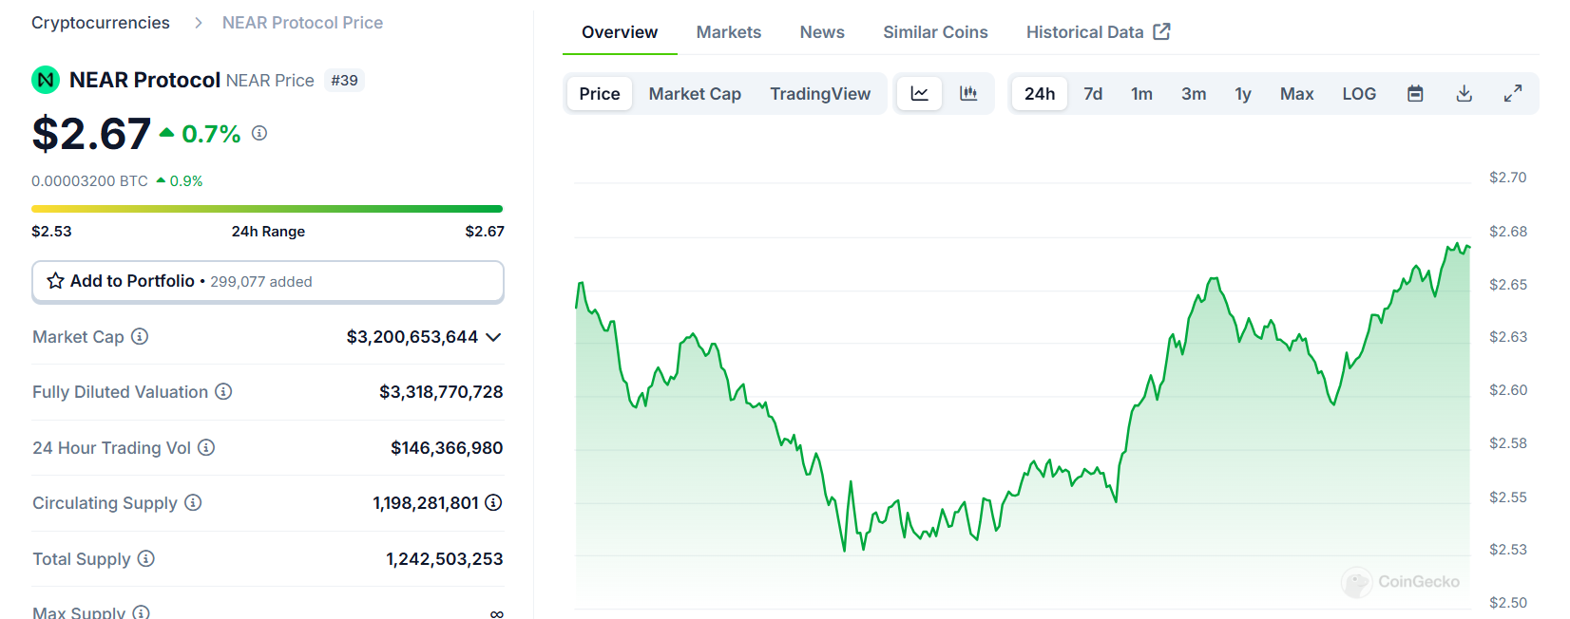This screenshot has height=619, width=1570.
Task: Click the $2.70 y-axis label
Action: [1508, 178]
